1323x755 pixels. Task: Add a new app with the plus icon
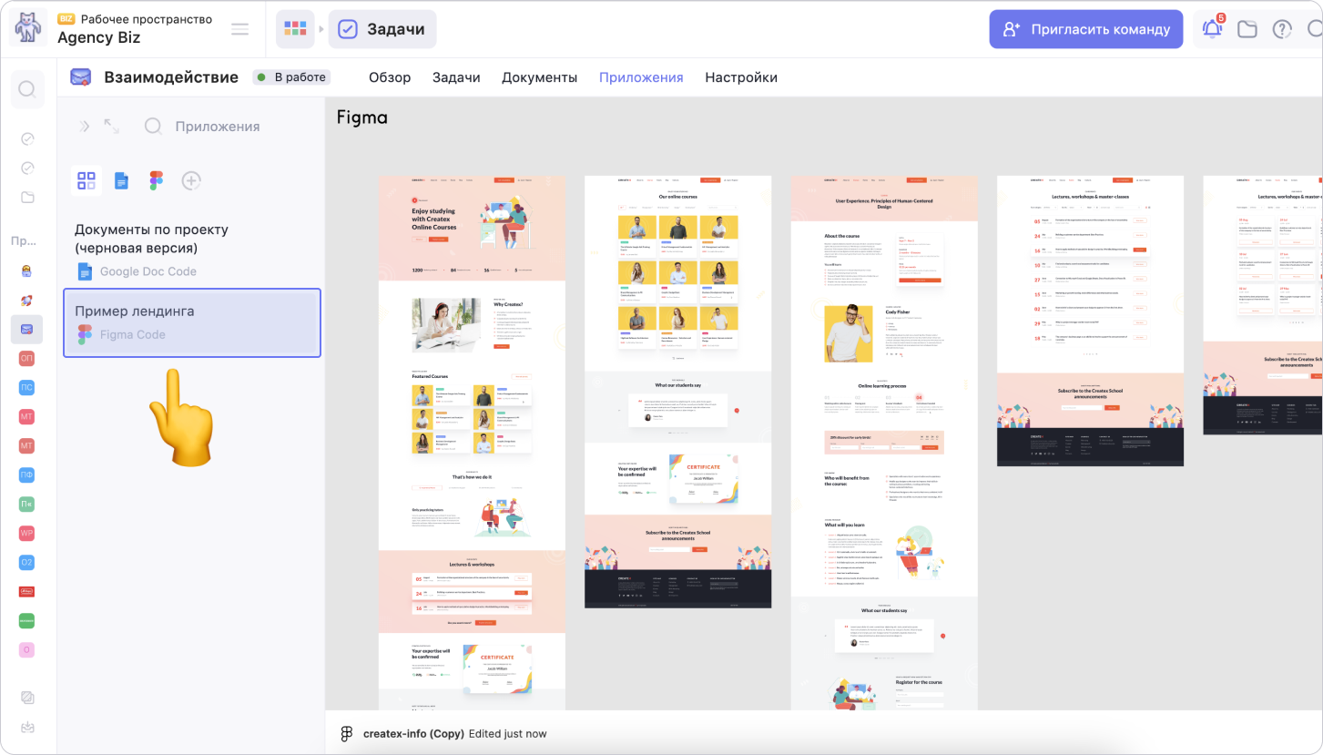click(x=191, y=180)
